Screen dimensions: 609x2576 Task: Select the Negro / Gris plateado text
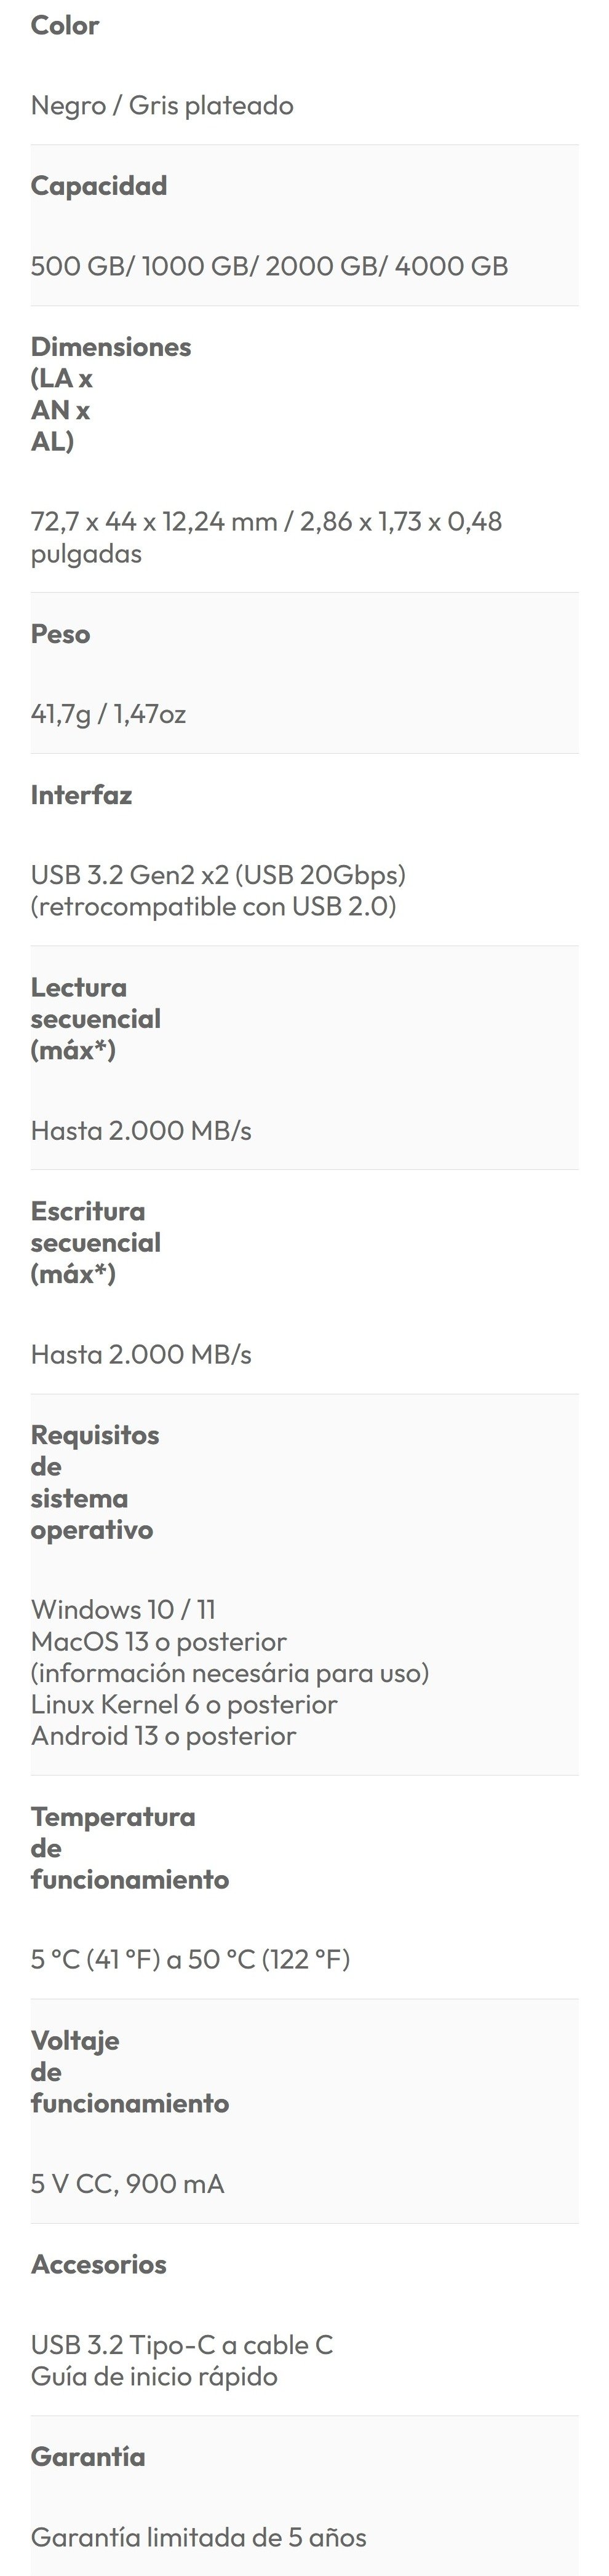tap(162, 106)
